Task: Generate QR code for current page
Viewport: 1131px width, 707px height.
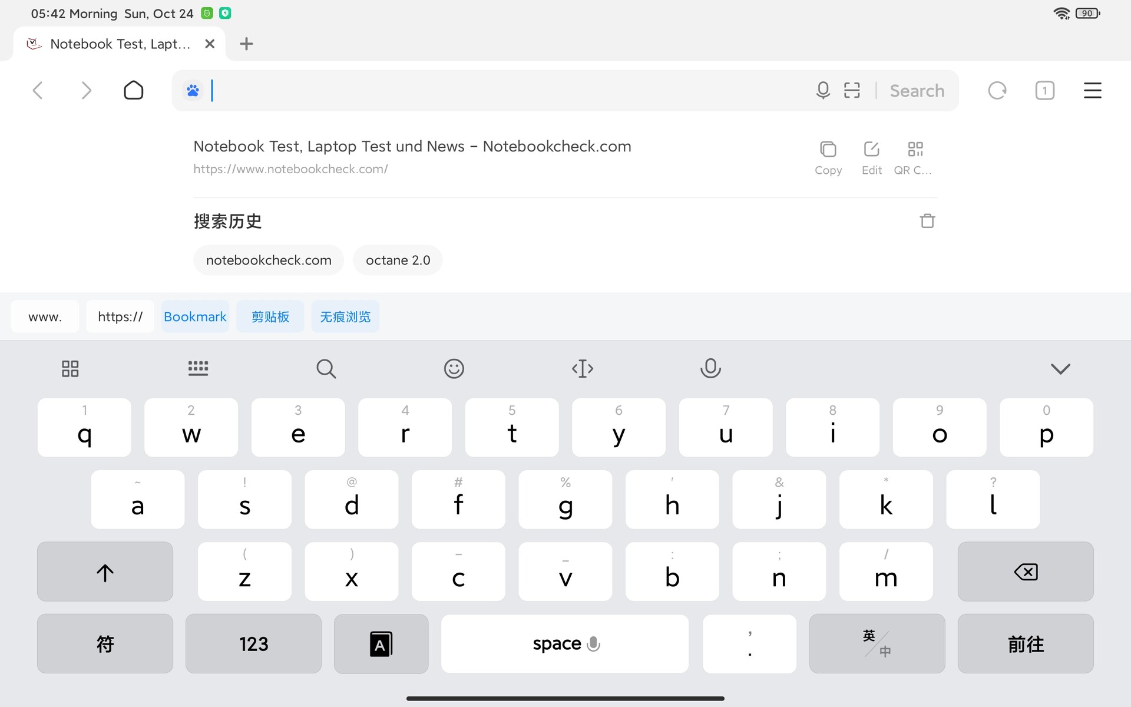Action: 914,157
